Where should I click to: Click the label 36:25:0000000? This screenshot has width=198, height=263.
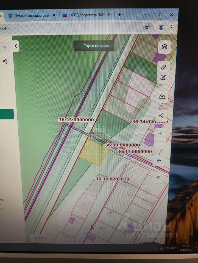pyautogui.click(x=76, y=120)
